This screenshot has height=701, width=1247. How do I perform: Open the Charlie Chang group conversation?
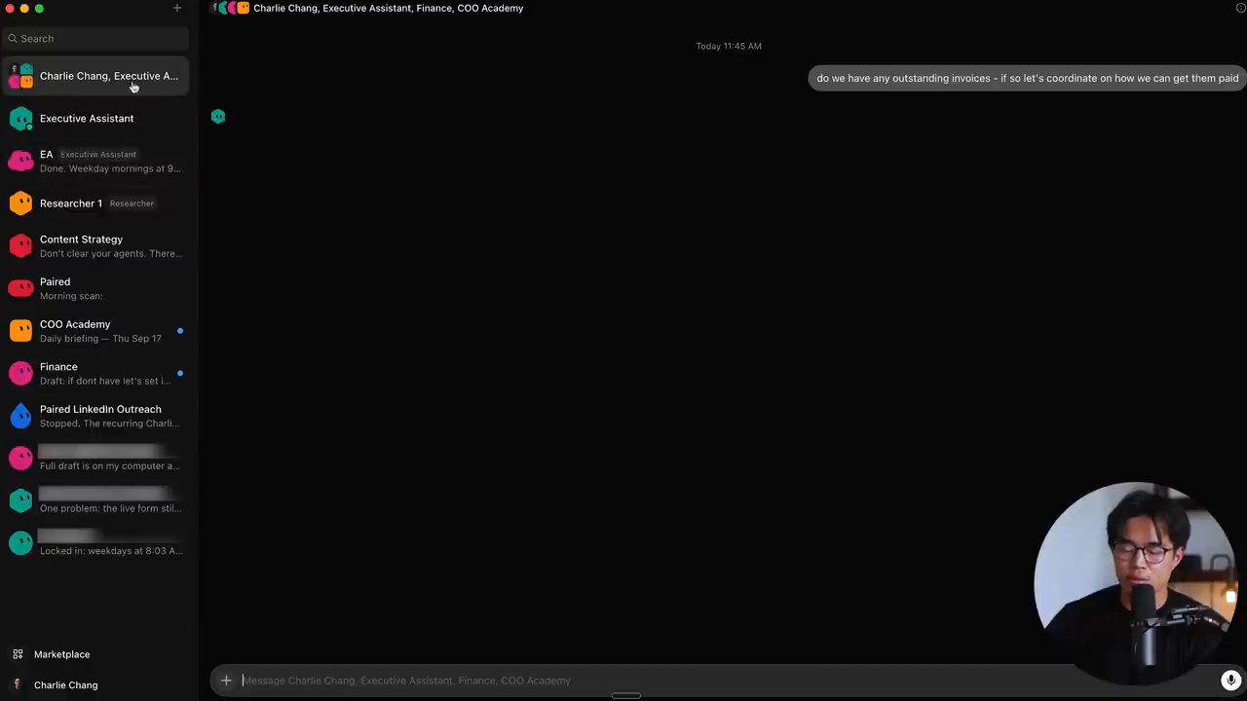(95, 76)
